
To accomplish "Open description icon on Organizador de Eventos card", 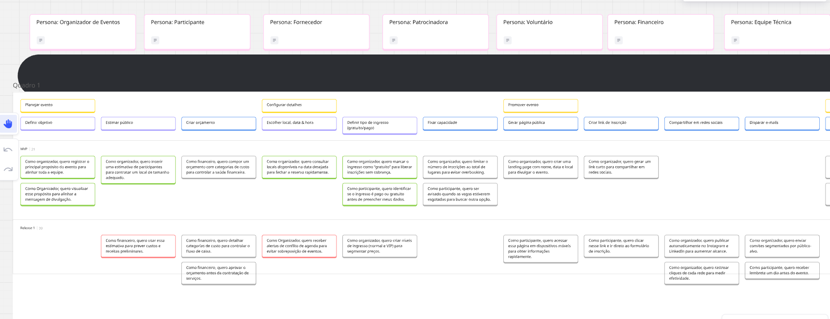I will click(41, 40).
